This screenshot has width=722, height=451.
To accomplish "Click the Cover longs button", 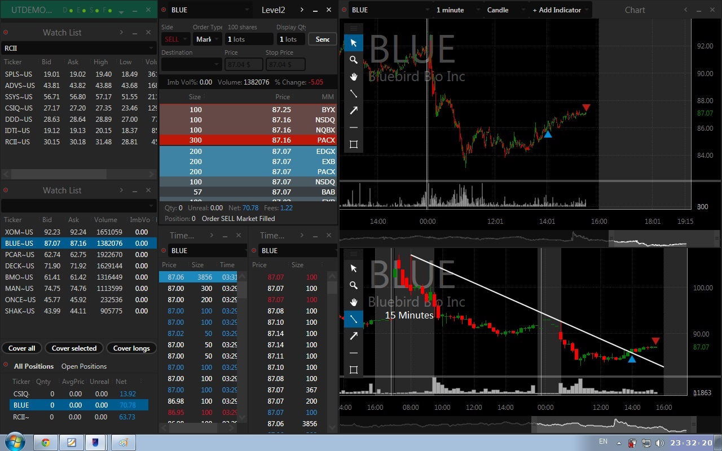I will click(x=131, y=348).
